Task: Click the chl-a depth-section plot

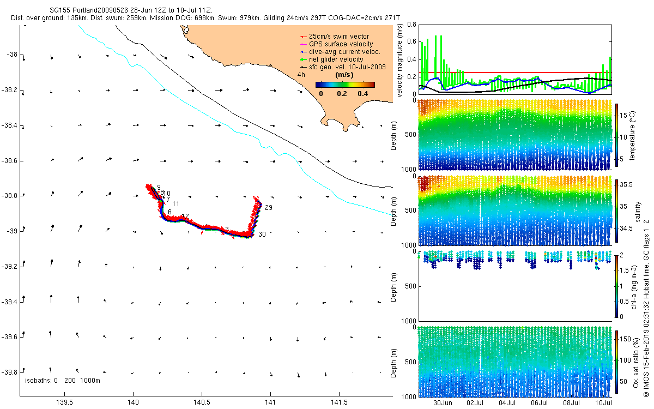Action: (514, 286)
